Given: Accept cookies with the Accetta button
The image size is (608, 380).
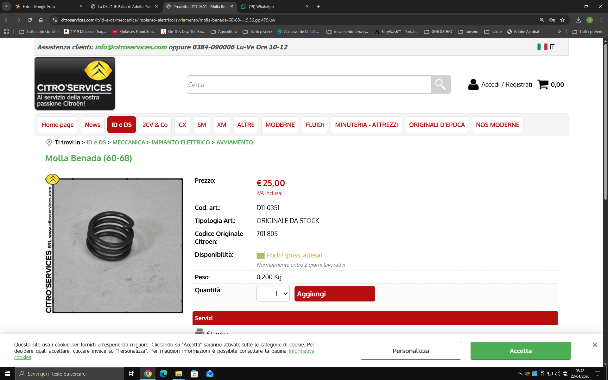Looking at the screenshot, I should tap(521, 351).
